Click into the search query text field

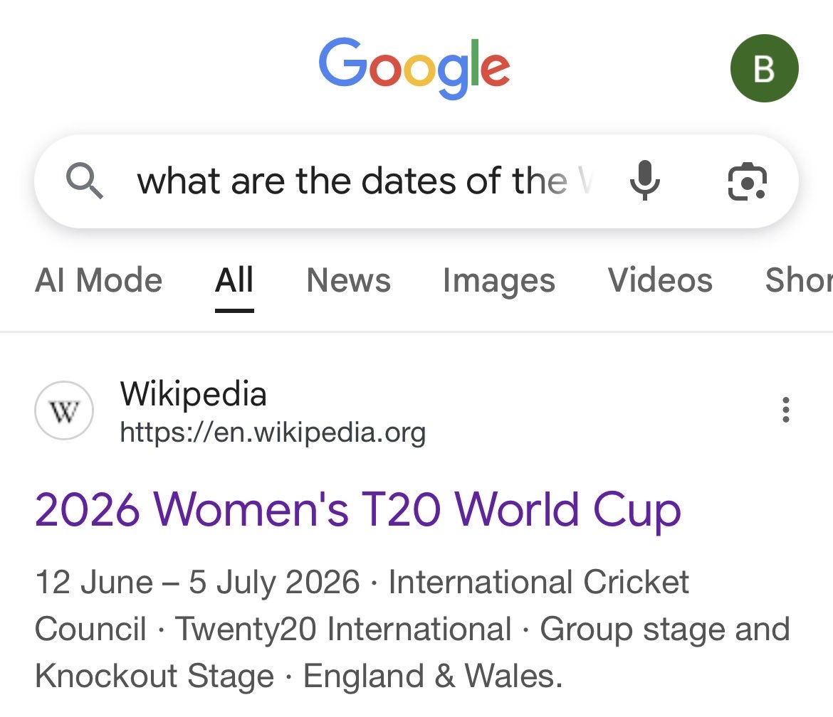tap(363, 181)
